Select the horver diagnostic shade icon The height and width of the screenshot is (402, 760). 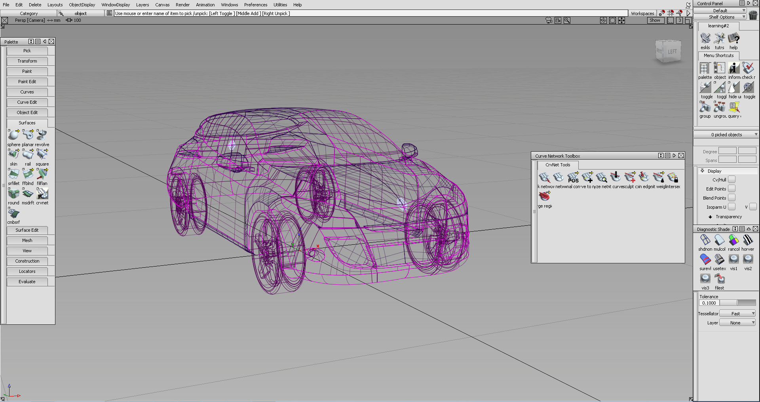(x=748, y=240)
